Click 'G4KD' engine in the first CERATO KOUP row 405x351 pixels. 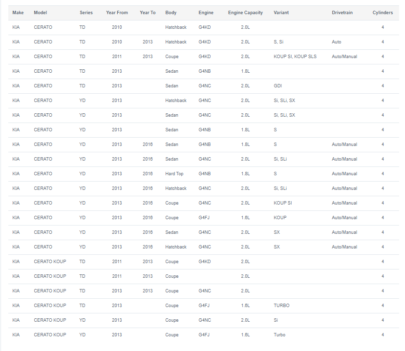[205, 261]
